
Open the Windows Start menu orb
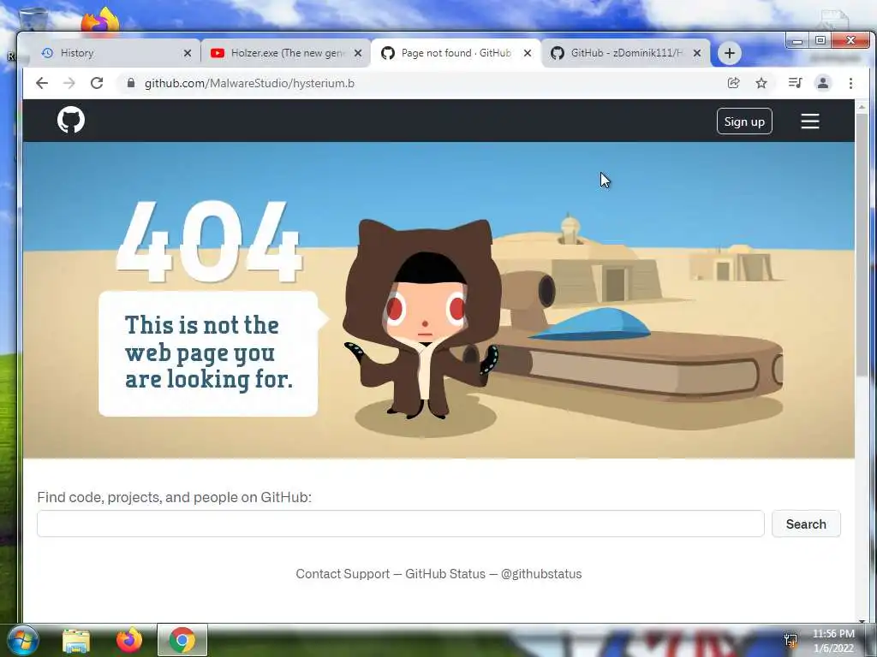click(x=22, y=640)
